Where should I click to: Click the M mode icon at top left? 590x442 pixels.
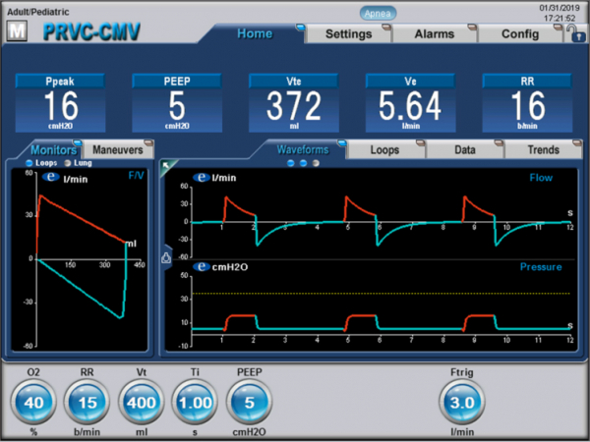click(16, 30)
